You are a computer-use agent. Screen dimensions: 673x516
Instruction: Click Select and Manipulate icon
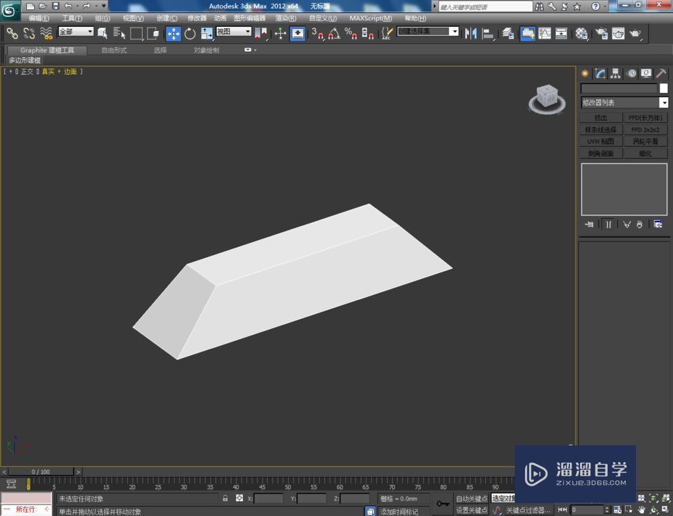pos(280,34)
